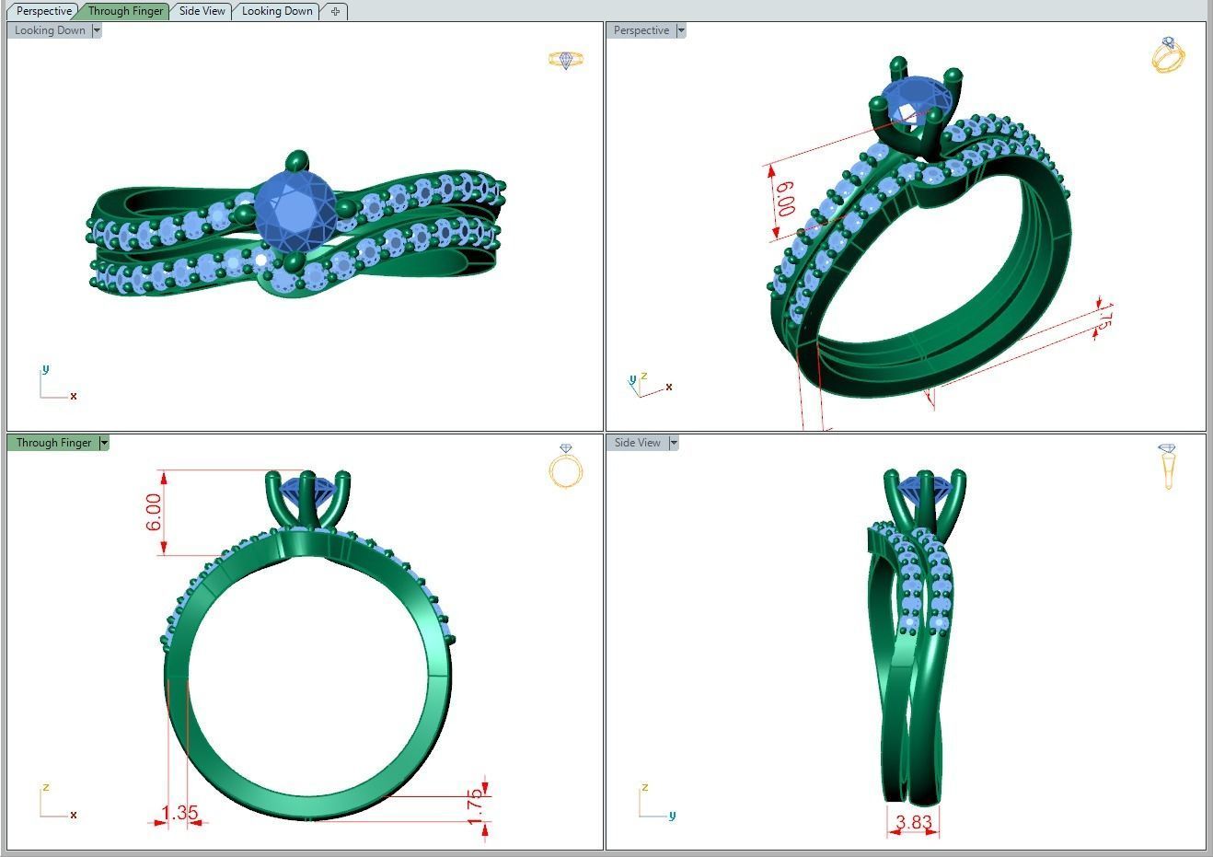Viewport: 1213px width, 857px height.
Task: Click the YZ axis indicator in Side View viewport
Action: point(657,802)
